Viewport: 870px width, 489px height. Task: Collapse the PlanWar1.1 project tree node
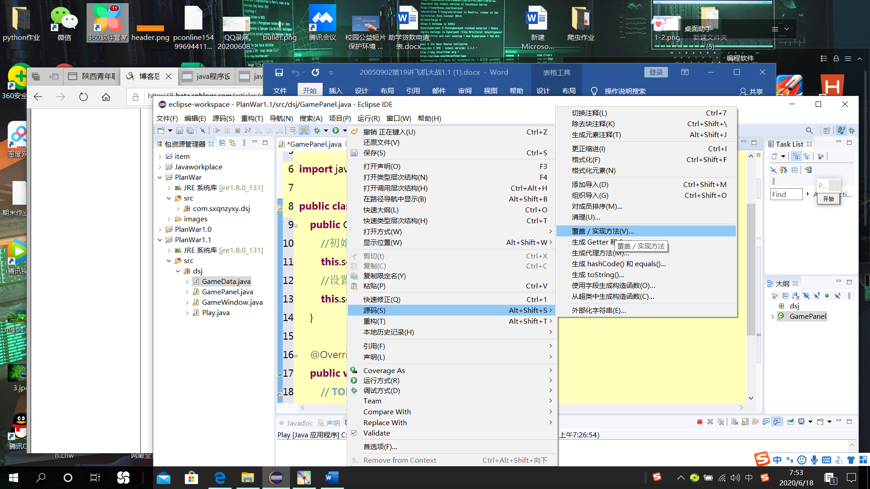[x=160, y=240]
